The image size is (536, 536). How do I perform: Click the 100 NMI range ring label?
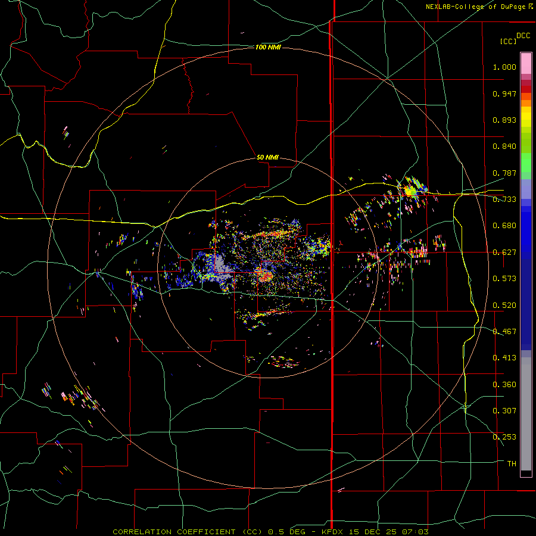coord(268,47)
